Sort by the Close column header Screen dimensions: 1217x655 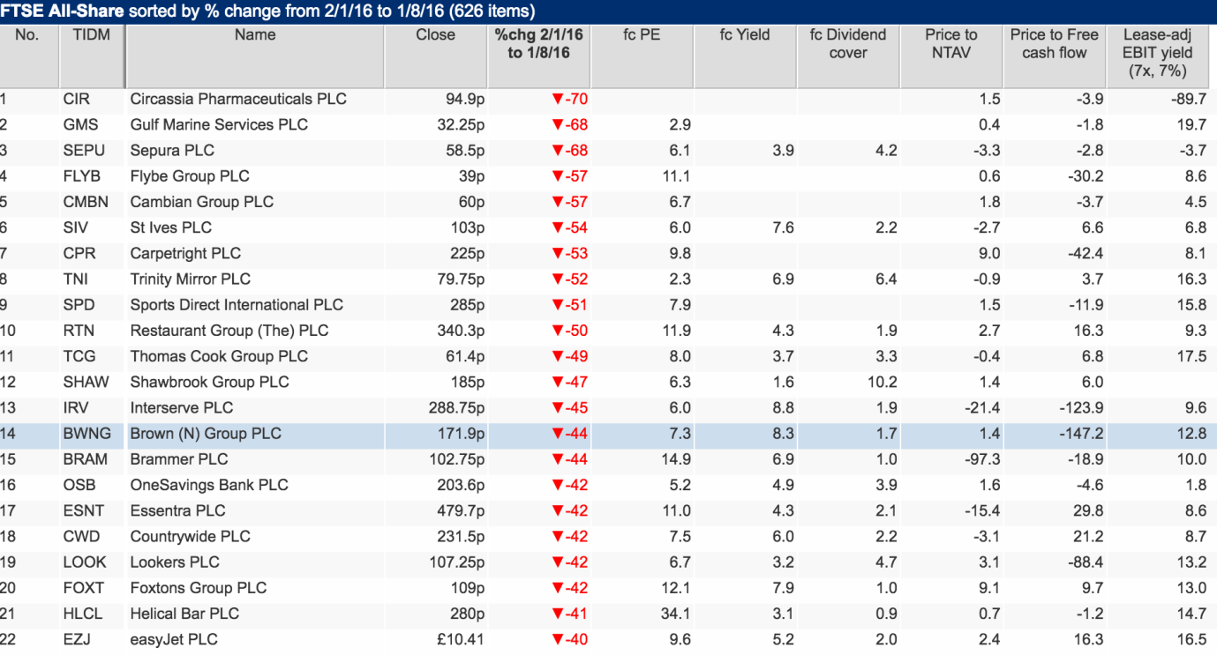tap(435, 56)
